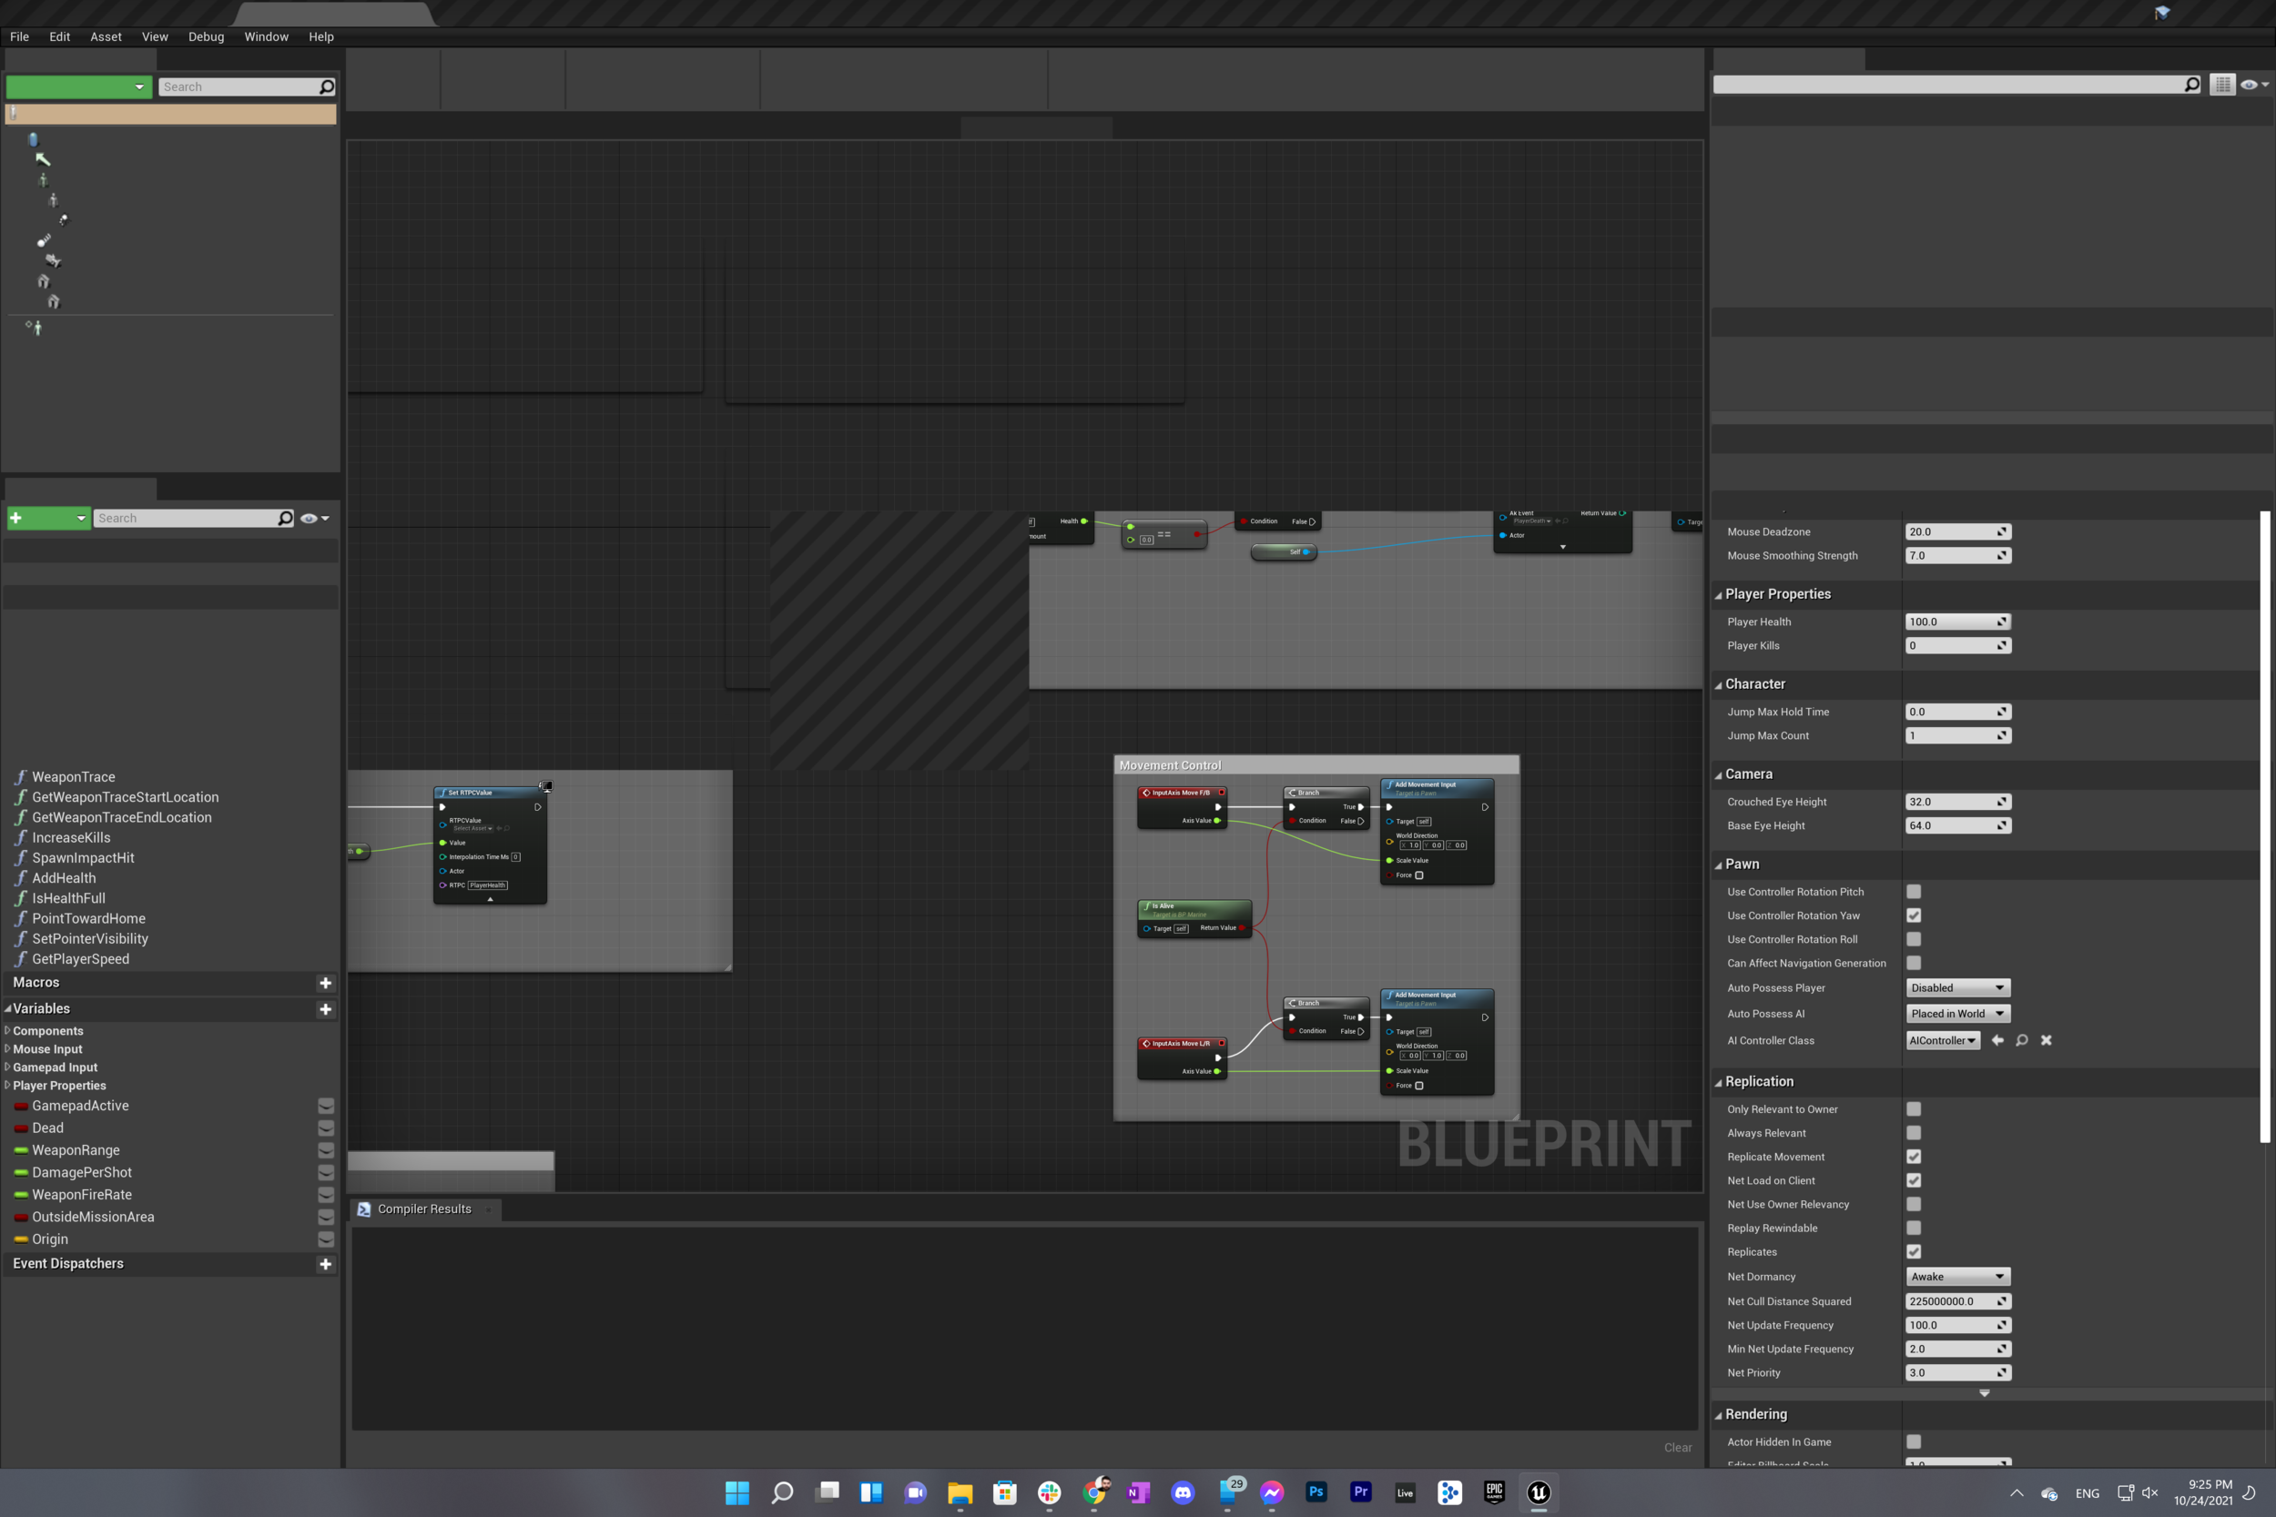Viewport: 2276px width, 1517px height.
Task: Open the Window menu
Action: pyautogui.click(x=266, y=36)
